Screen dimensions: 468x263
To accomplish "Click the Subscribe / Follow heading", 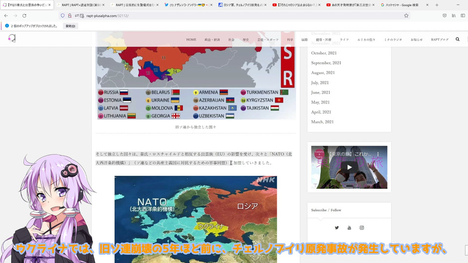I will [x=326, y=210].
